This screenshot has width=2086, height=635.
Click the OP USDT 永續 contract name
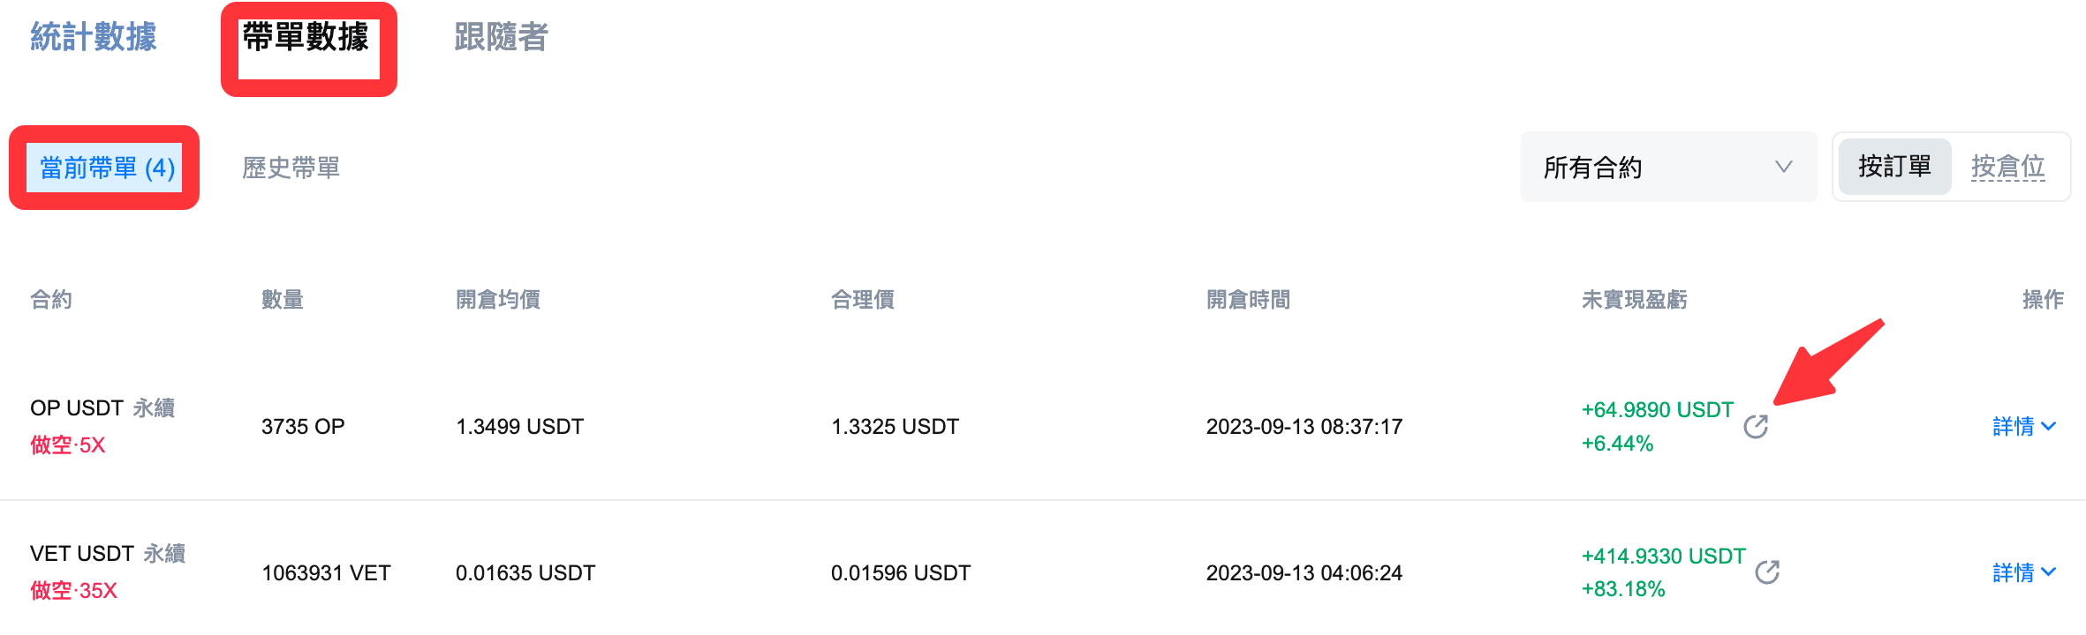(102, 408)
